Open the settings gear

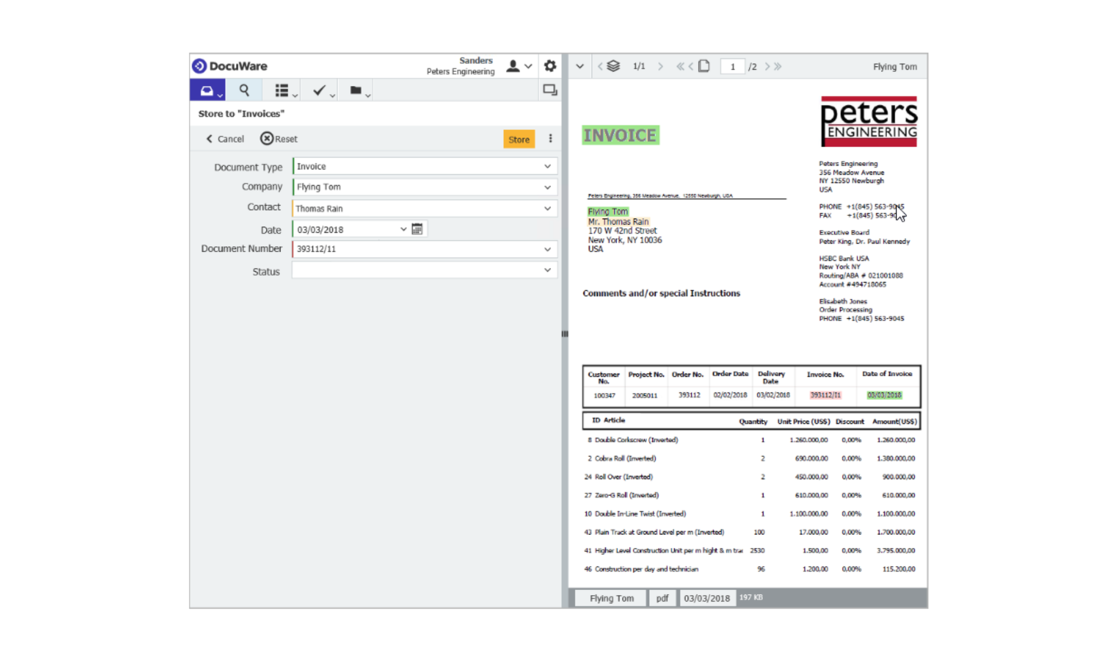550,66
